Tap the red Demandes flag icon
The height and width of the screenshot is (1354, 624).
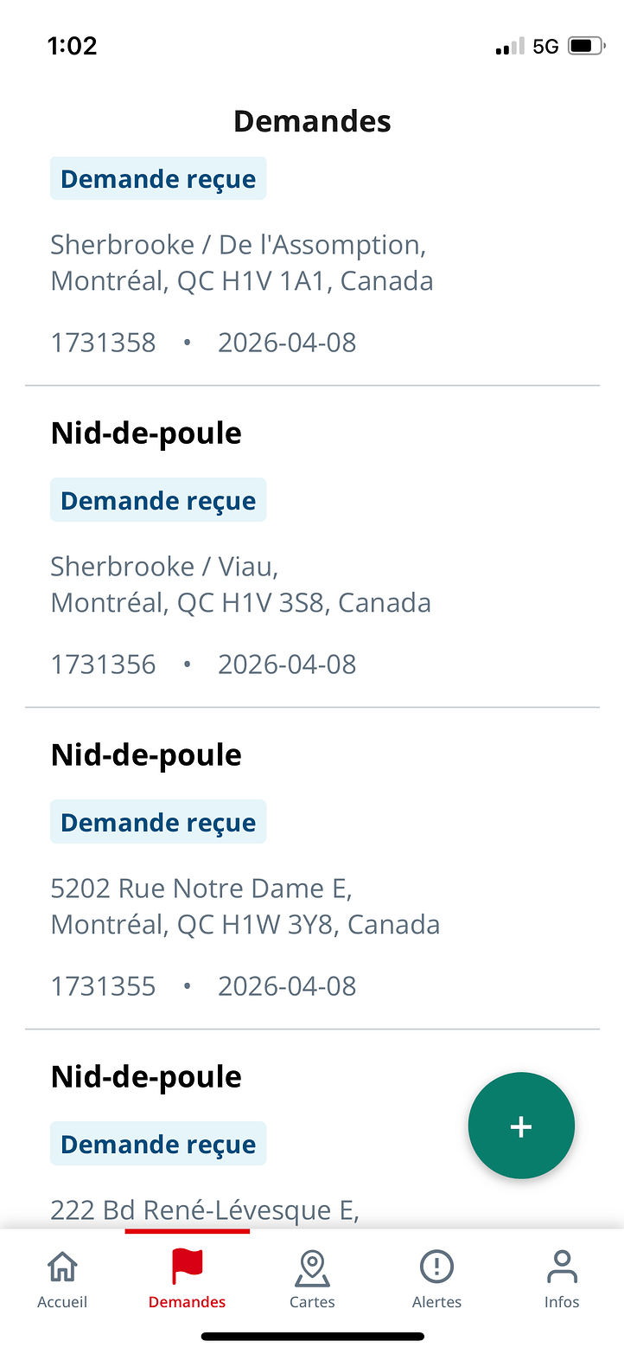click(x=187, y=1267)
